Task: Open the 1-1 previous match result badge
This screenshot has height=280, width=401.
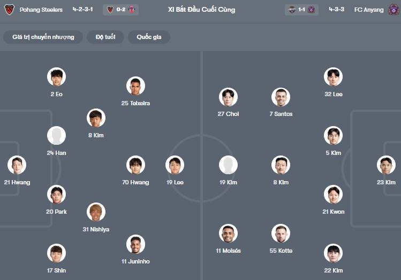Action: tap(301, 10)
